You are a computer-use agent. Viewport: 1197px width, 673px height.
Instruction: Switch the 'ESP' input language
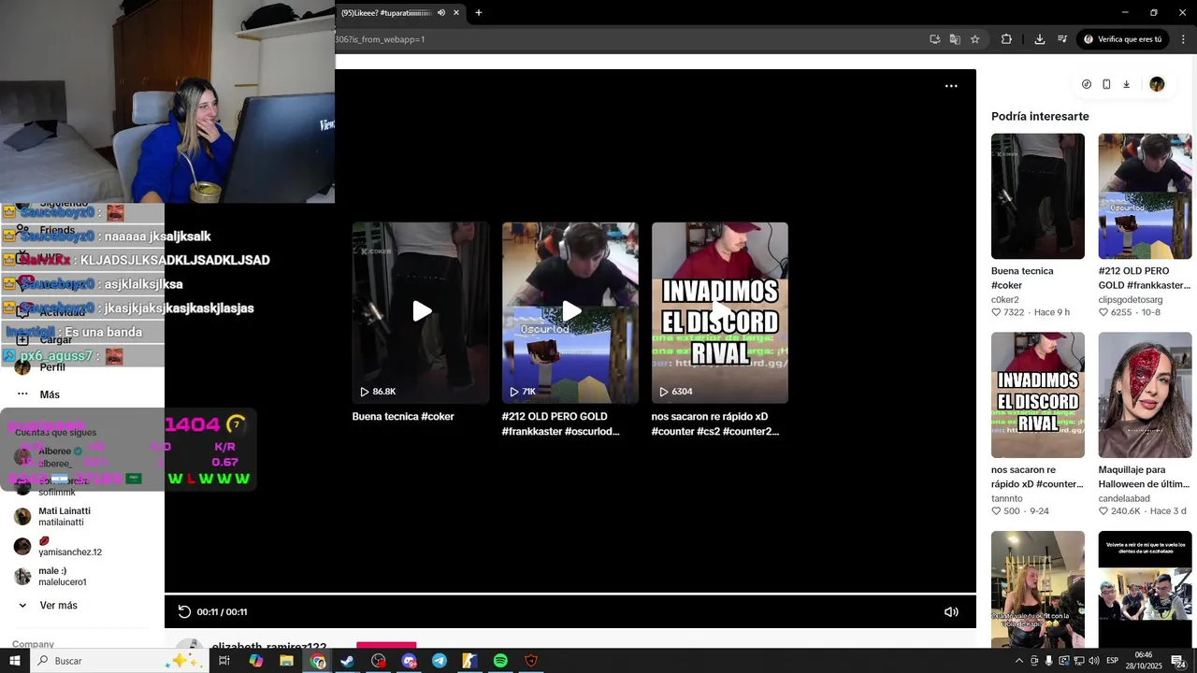click(1112, 661)
